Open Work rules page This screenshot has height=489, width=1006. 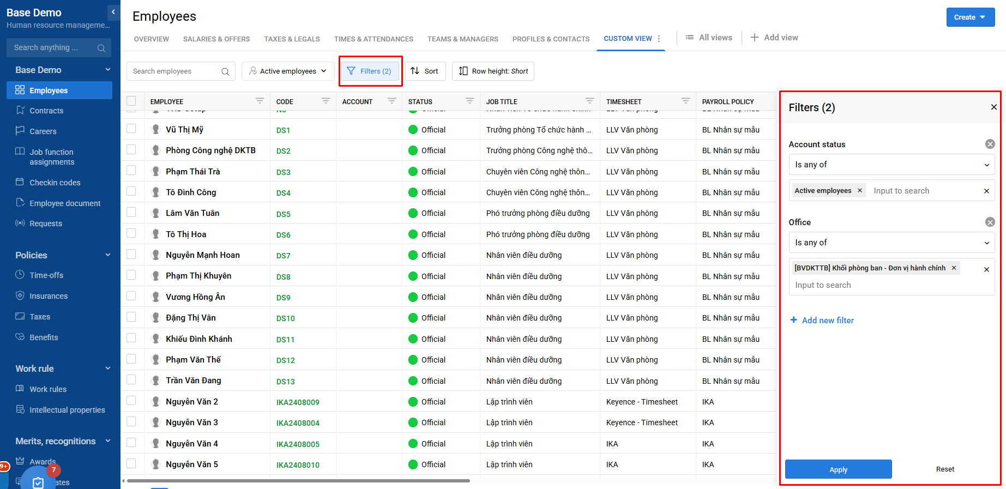[48, 389]
